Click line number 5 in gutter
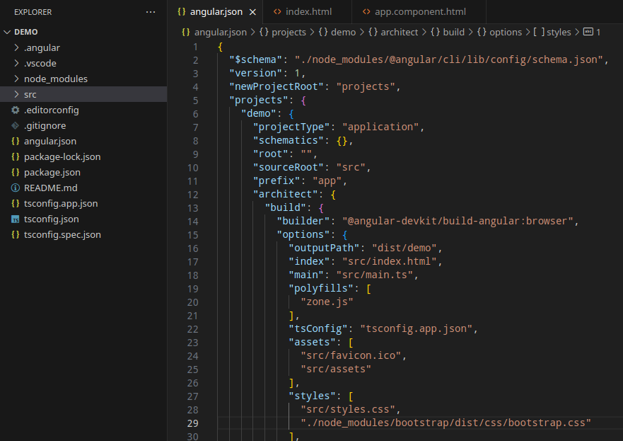Image resolution: width=623 pixels, height=441 pixels. pos(195,101)
